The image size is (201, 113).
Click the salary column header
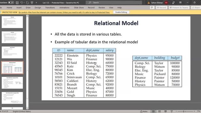click(x=110, y=50)
